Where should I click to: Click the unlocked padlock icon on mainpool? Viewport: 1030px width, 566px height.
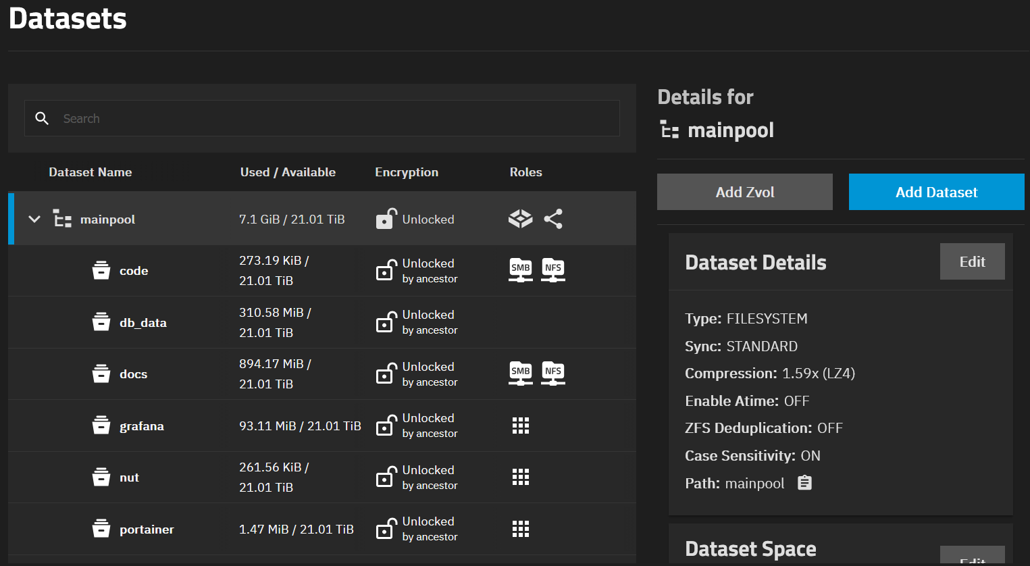(386, 218)
